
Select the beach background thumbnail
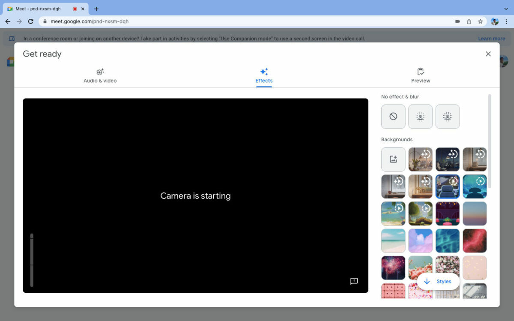(393, 241)
